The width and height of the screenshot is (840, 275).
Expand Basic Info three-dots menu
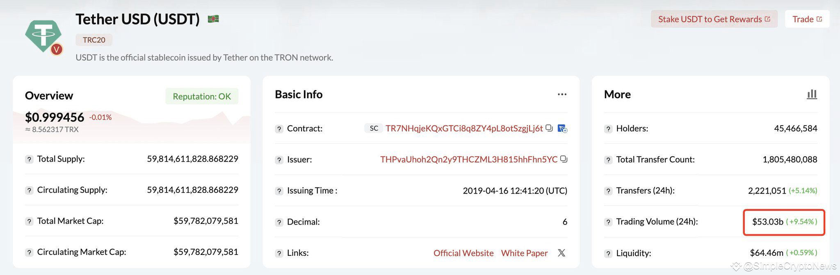(x=562, y=95)
